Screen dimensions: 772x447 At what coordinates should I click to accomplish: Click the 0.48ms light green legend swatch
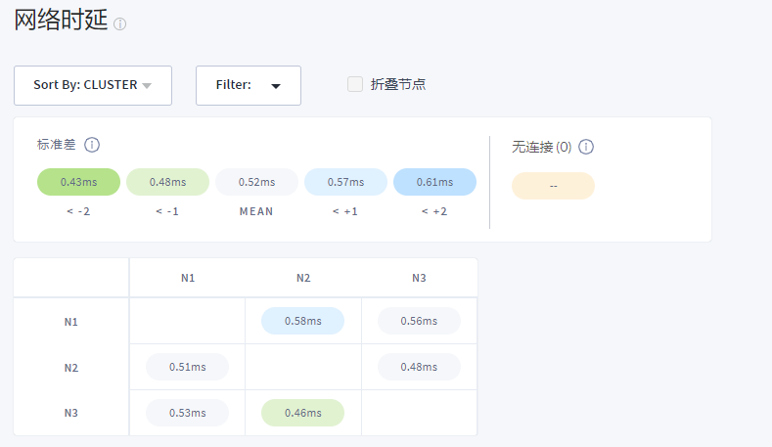coord(167,182)
